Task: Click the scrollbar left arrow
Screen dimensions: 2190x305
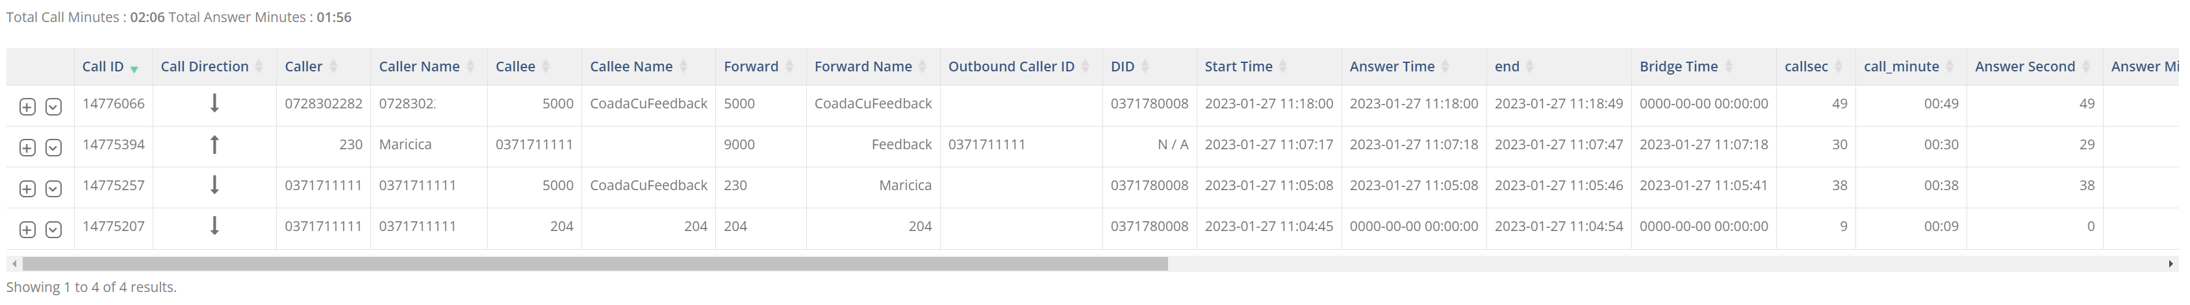Action: coord(14,264)
